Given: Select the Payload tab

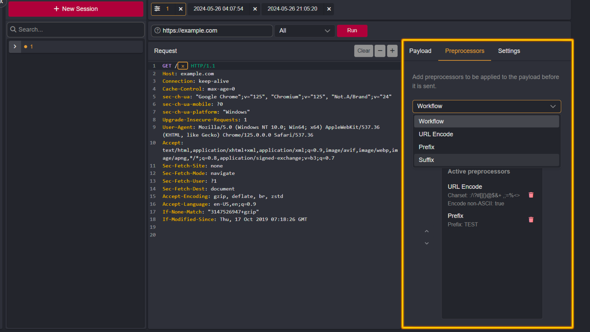Looking at the screenshot, I should 420,51.
